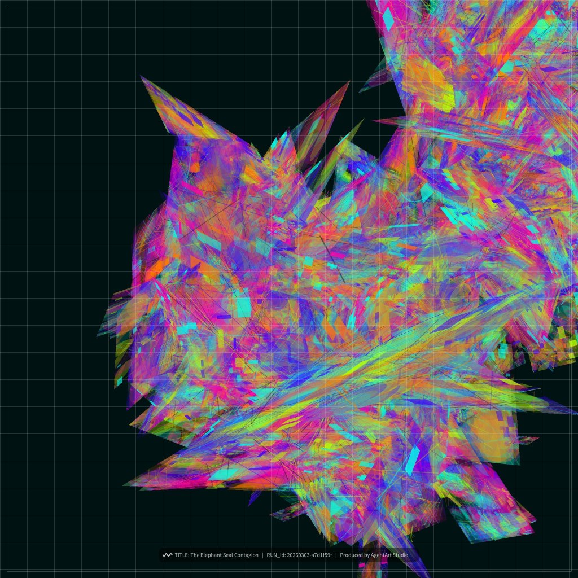Viewport: 578px width, 578px height.
Task: Click the olive-green spike beside the center spike
Action: 339,152
